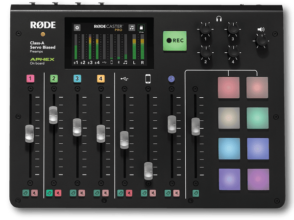Tap the USB meter icon on the touchscreen
The width and height of the screenshot is (294, 220).
104,62
